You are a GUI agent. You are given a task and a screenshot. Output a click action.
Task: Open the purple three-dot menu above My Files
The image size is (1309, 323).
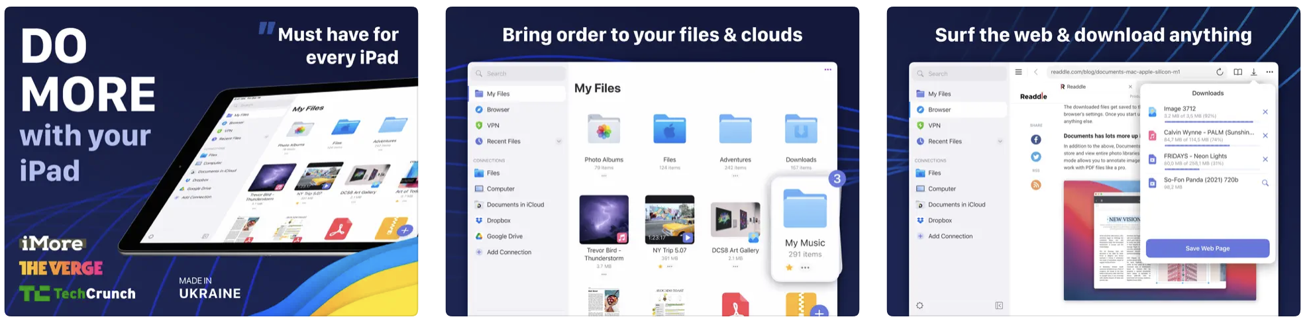827,69
